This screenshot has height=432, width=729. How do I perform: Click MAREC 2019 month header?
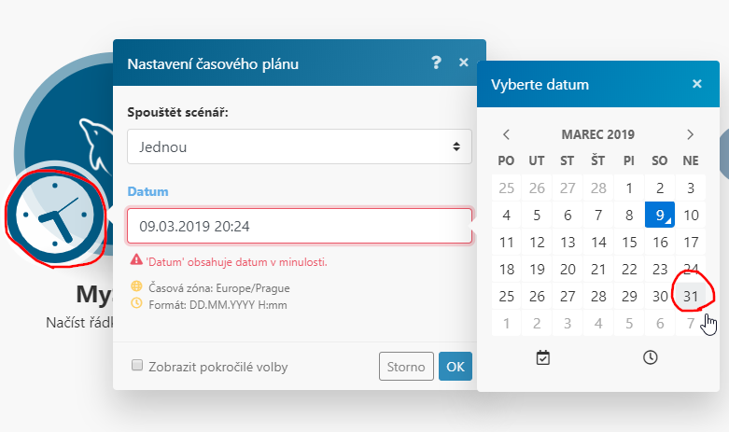click(x=597, y=134)
